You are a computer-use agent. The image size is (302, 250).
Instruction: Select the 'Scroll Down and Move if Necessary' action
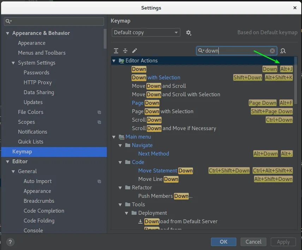pyautogui.click(x=174, y=128)
